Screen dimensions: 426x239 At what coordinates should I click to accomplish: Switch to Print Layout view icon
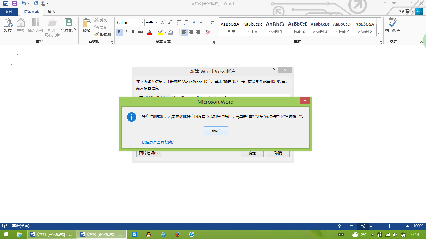click(351, 226)
